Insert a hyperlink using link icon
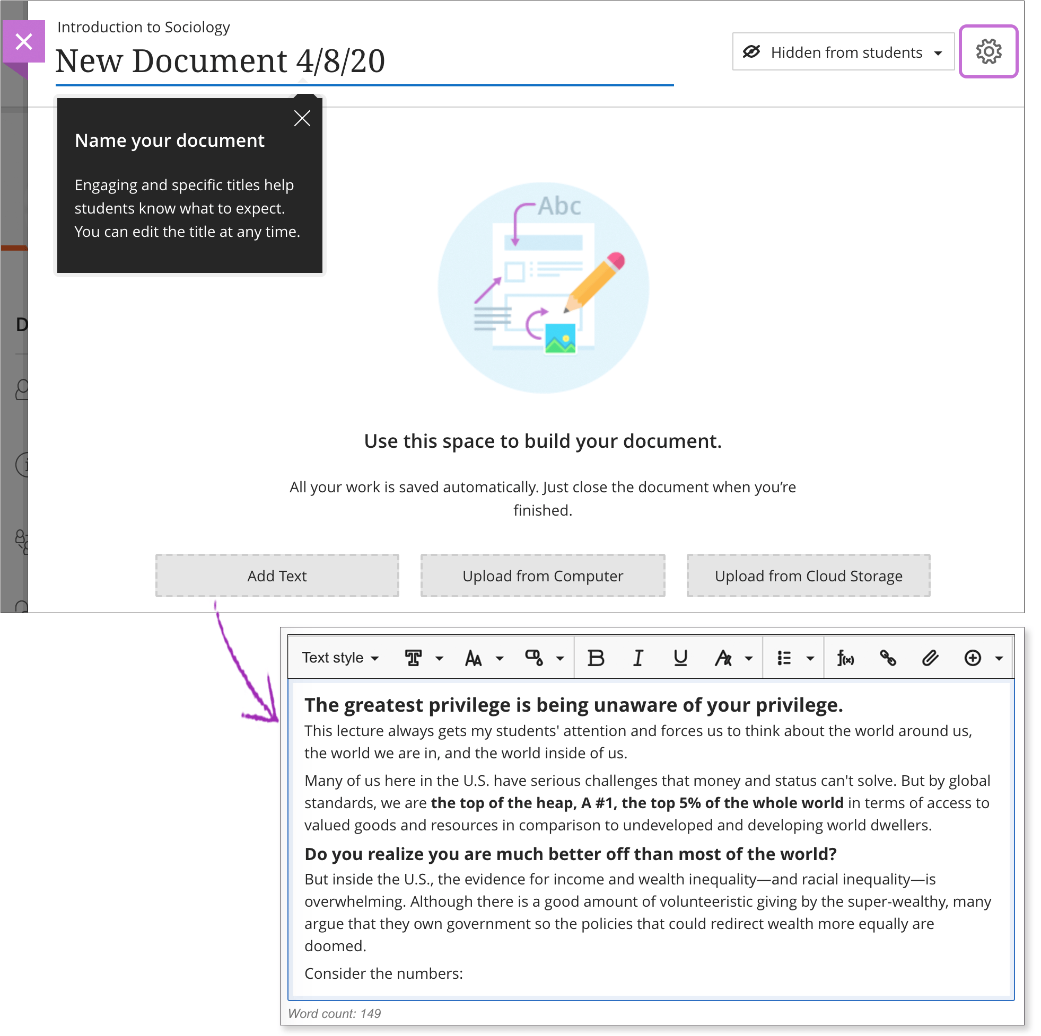This screenshot has height=1036, width=1041. tap(887, 658)
